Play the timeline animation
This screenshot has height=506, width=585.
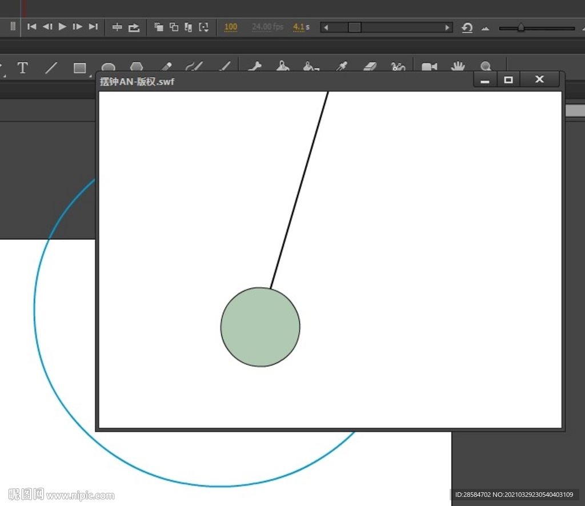click(x=62, y=26)
